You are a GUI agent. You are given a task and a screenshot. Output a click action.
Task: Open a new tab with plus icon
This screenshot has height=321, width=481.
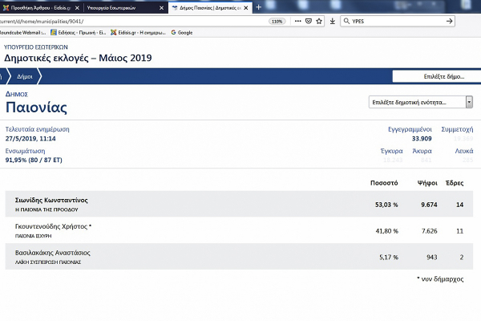(x=257, y=7)
